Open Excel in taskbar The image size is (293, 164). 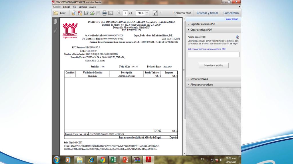(114, 160)
